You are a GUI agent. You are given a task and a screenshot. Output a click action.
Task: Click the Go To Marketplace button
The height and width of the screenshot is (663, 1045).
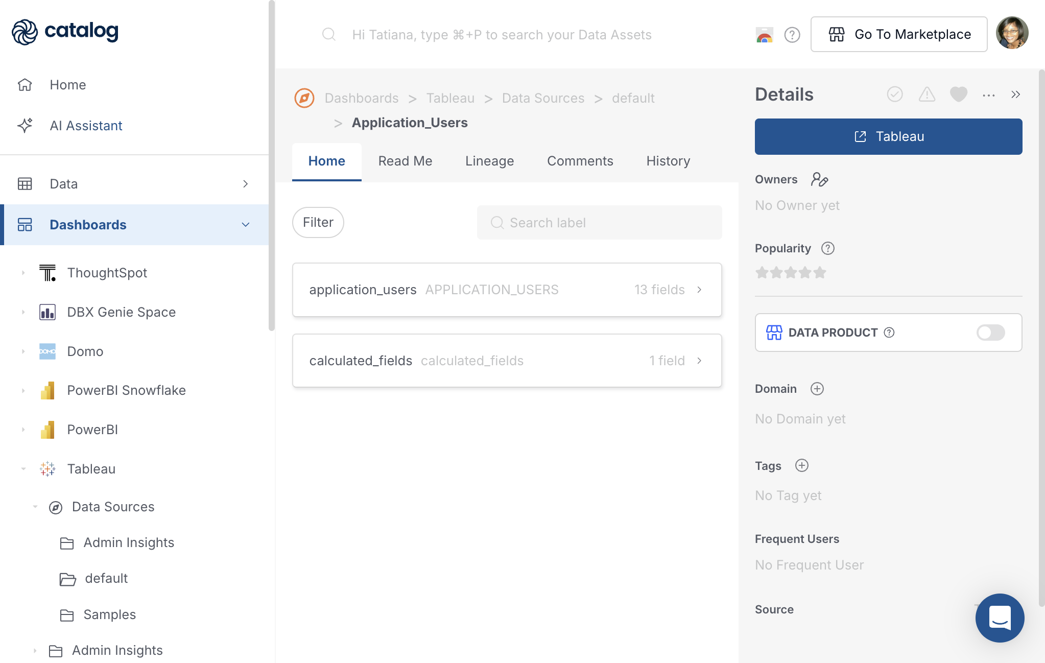pos(899,34)
